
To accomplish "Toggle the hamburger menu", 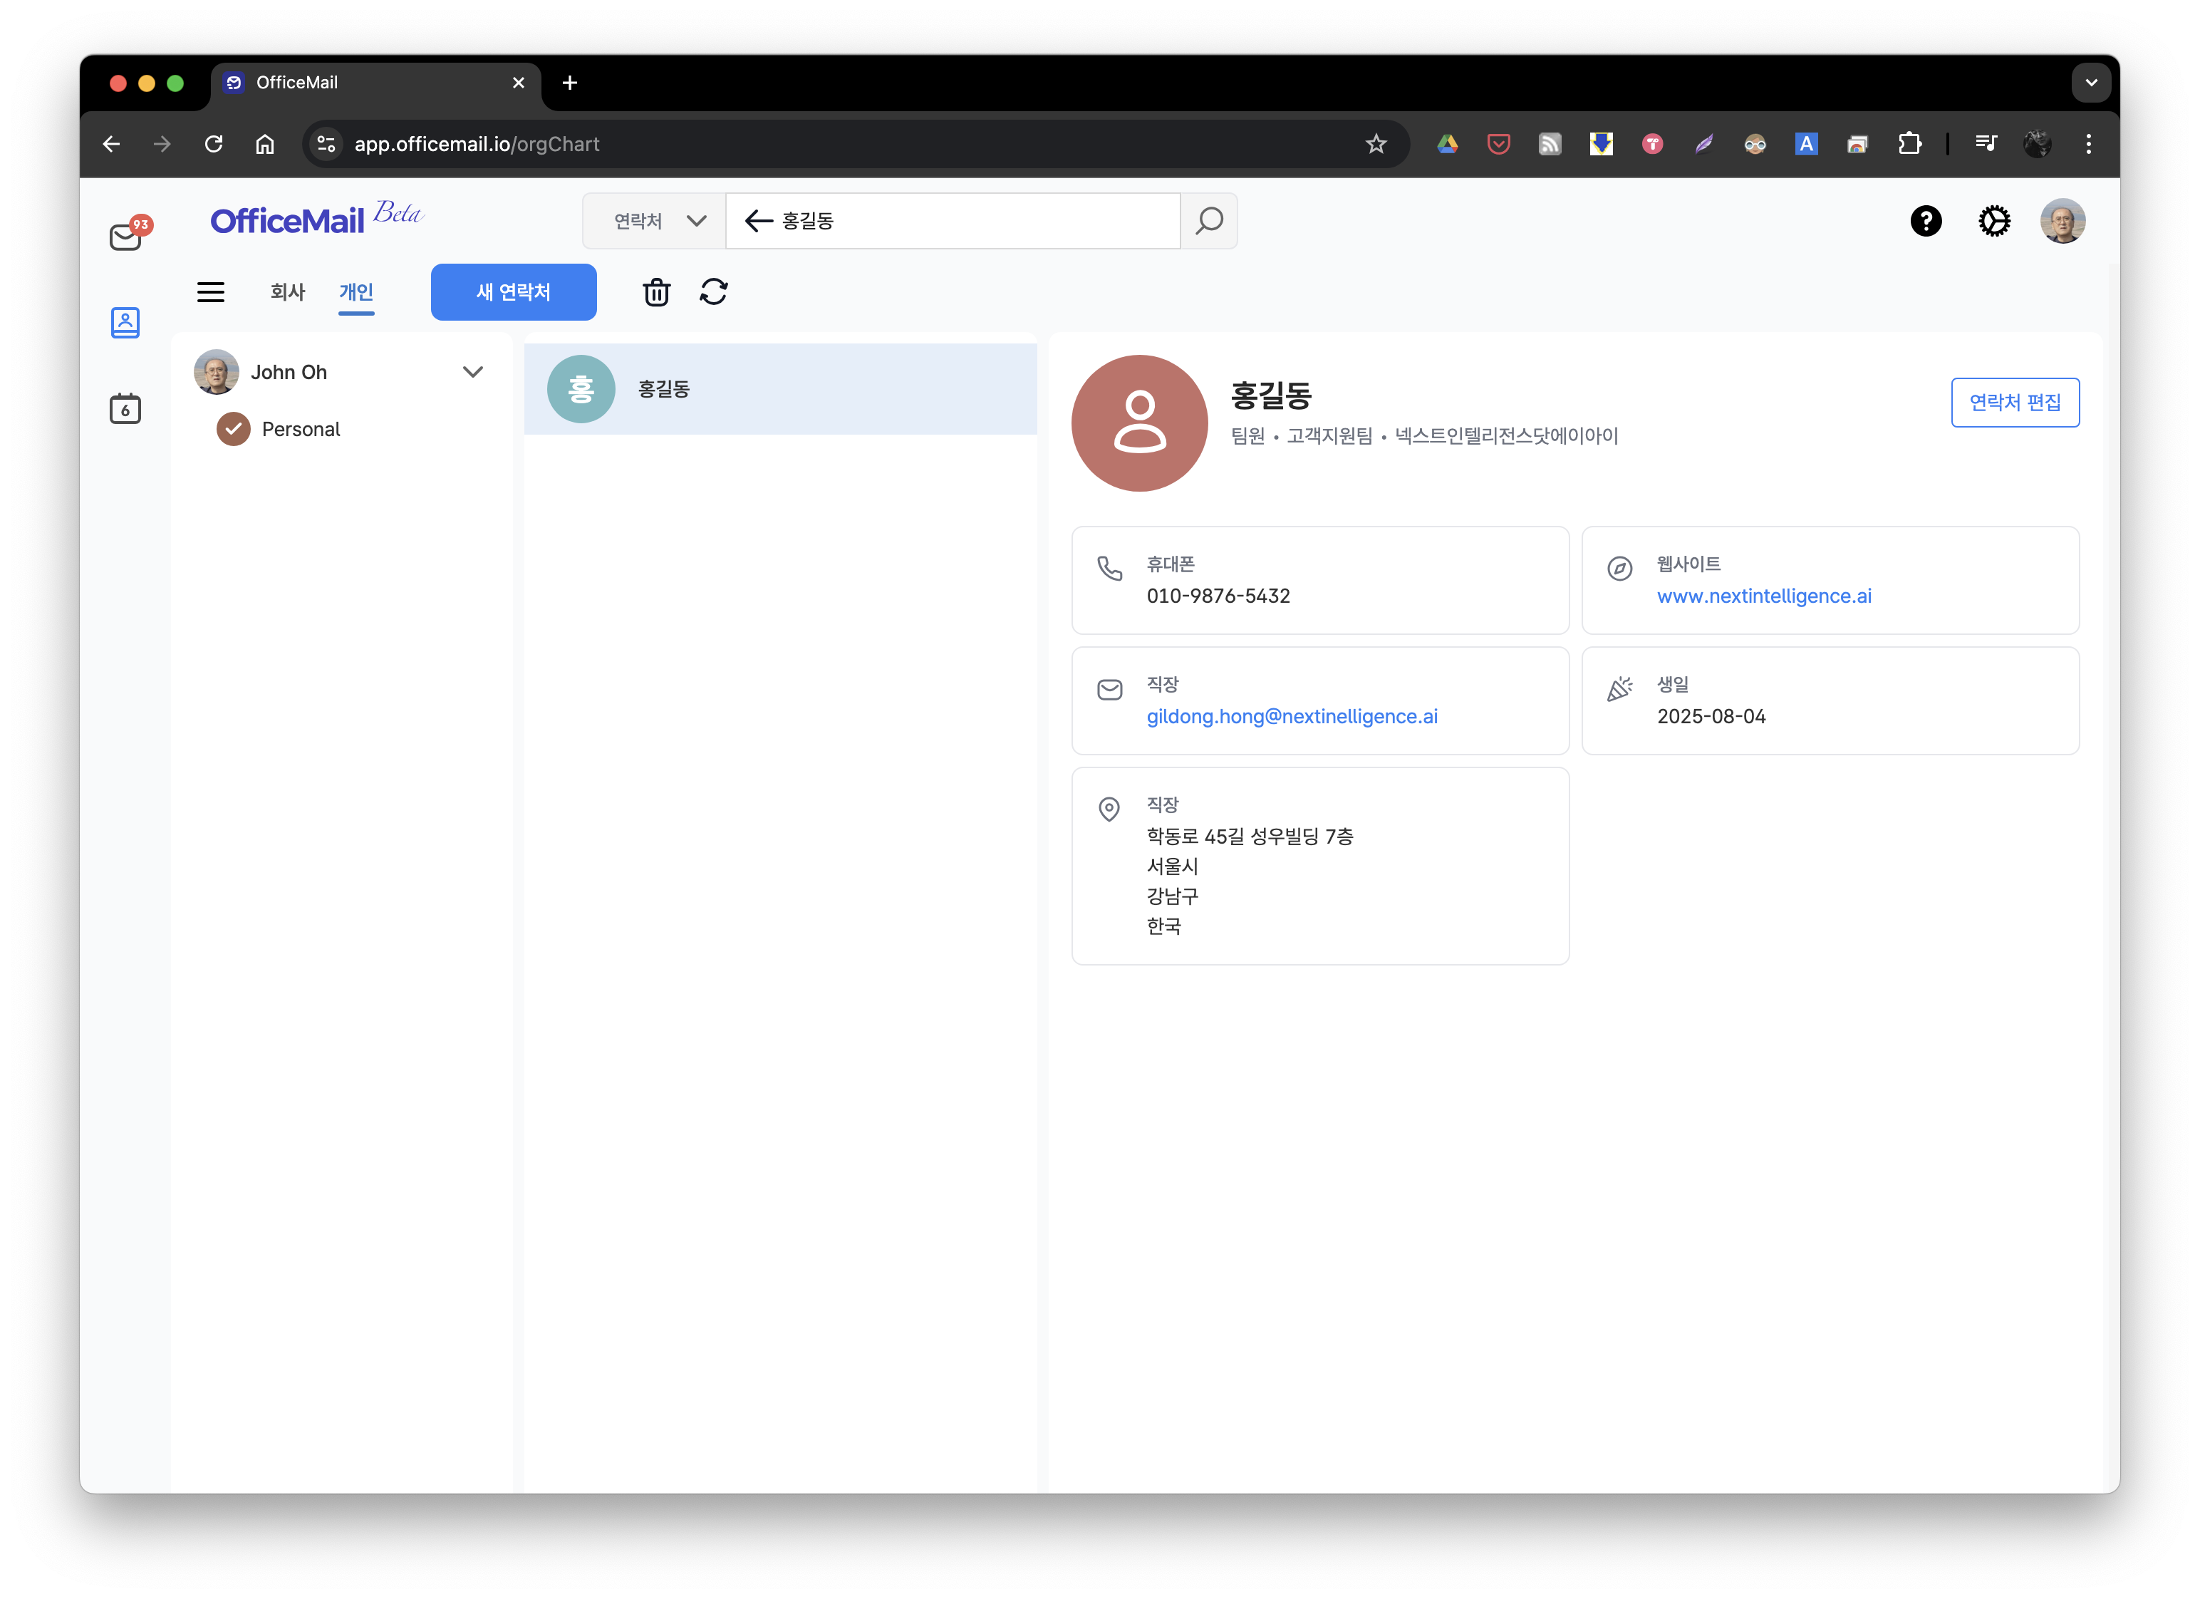I will click(x=210, y=292).
